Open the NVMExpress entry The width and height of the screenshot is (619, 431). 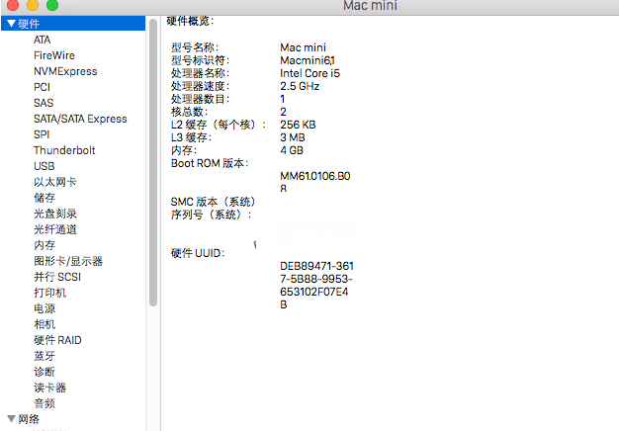(x=65, y=71)
